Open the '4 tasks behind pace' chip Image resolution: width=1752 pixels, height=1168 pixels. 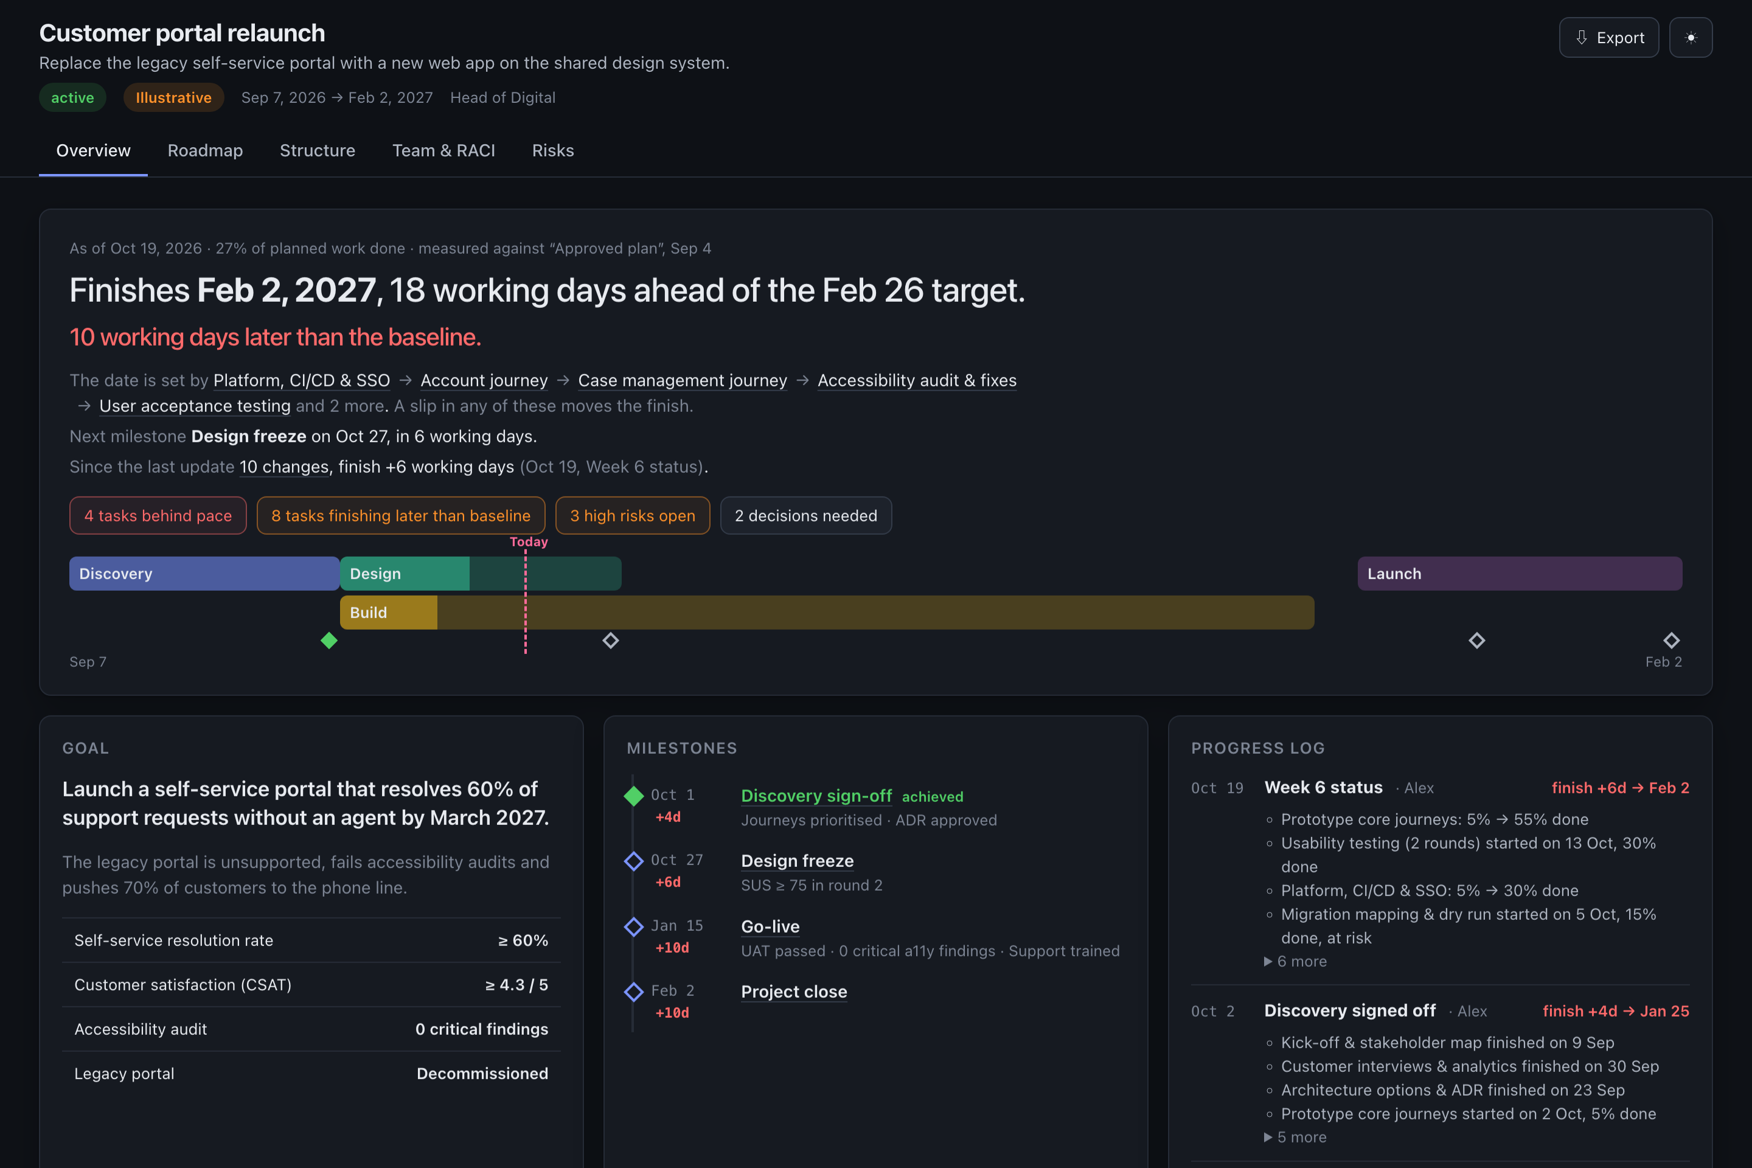tap(158, 515)
